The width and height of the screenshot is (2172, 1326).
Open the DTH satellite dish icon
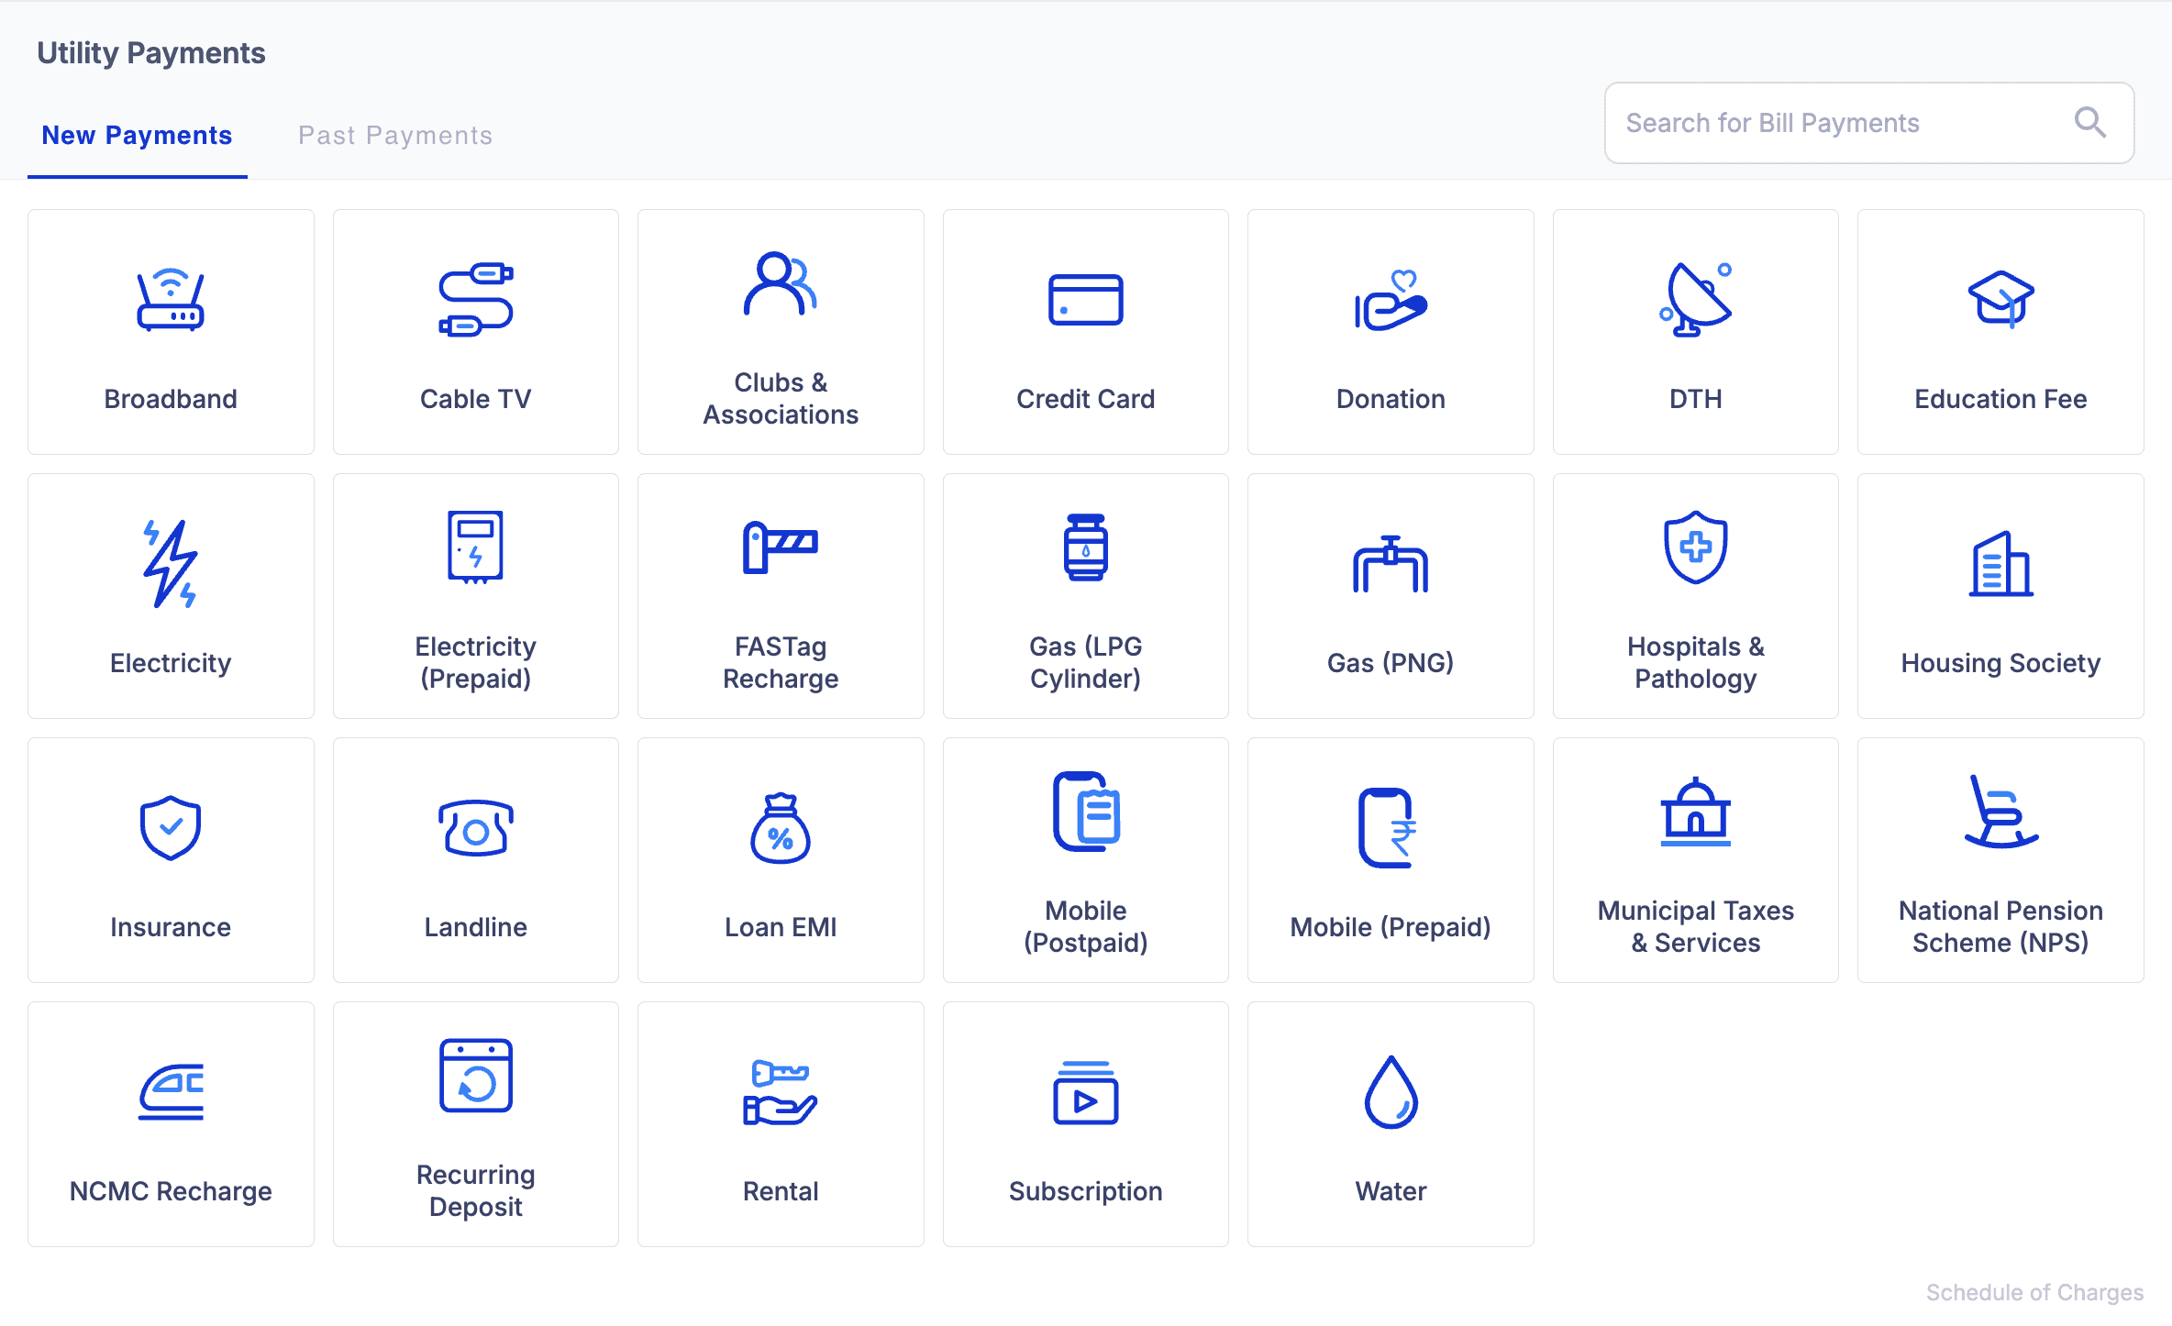[x=1695, y=300]
